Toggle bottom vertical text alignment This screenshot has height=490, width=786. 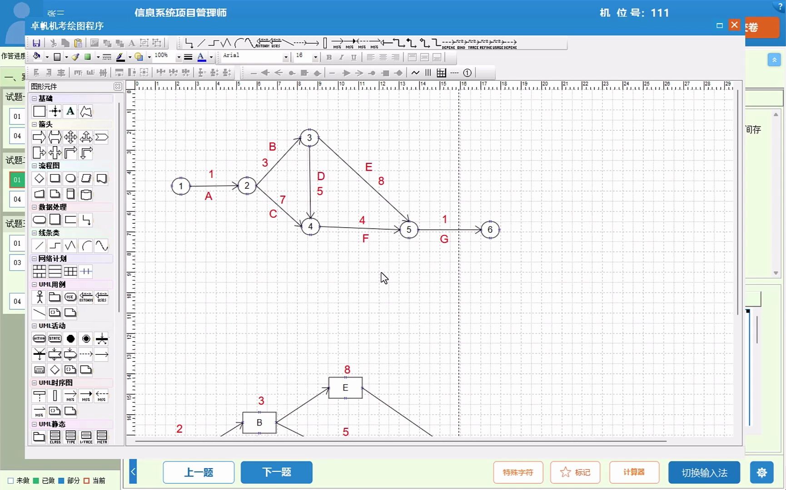(437, 57)
